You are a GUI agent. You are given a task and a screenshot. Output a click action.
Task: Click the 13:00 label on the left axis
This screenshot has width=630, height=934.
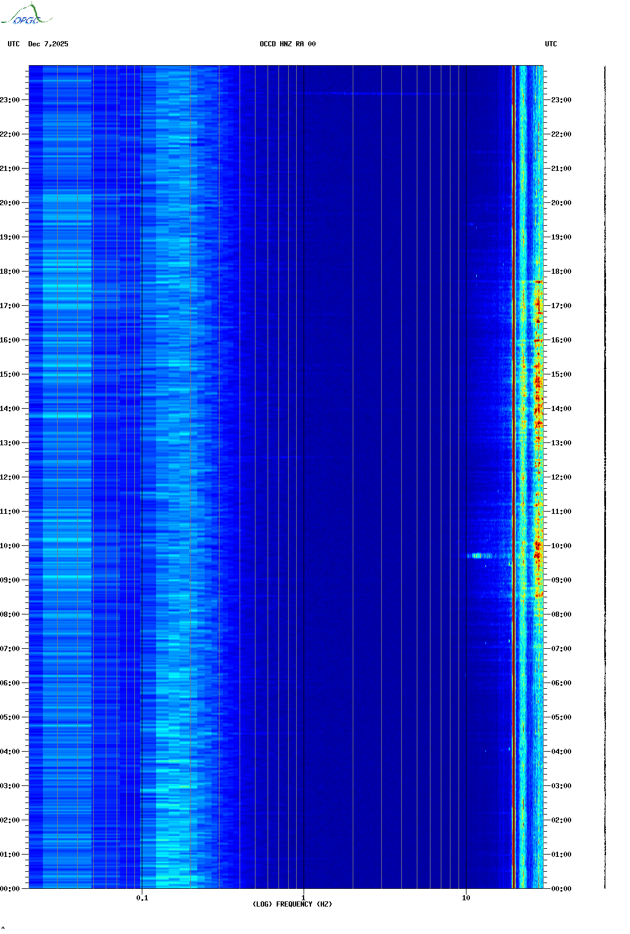pyautogui.click(x=10, y=443)
